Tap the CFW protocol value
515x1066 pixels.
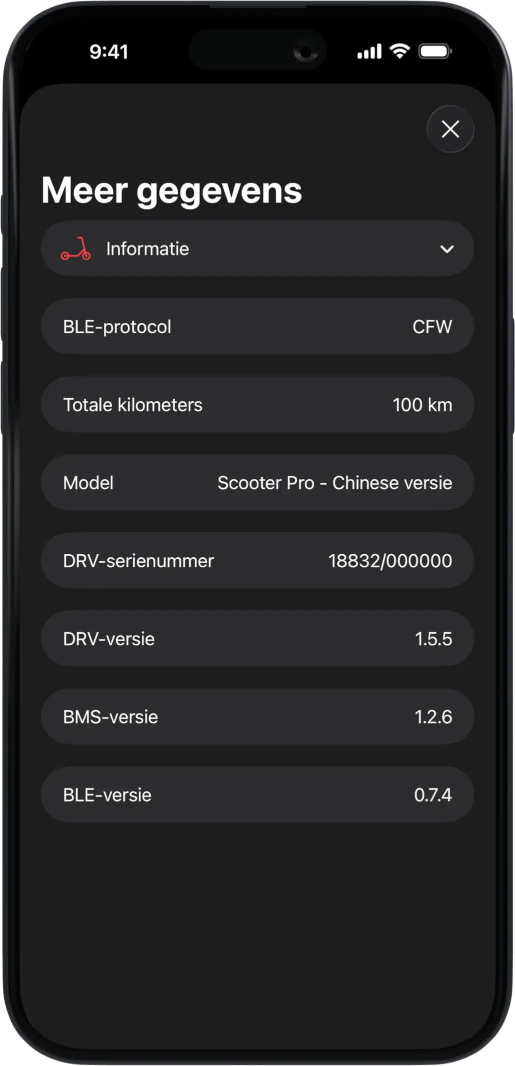[x=432, y=327]
